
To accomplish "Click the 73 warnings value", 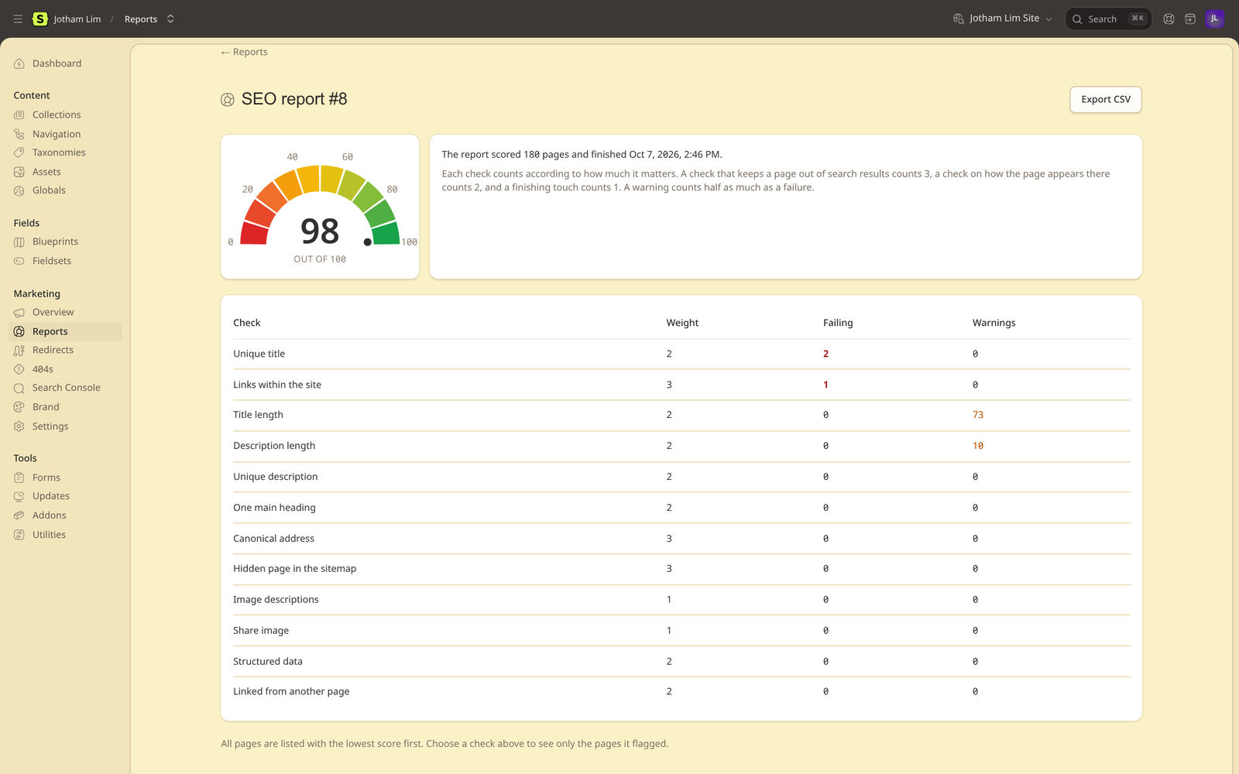I will tap(978, 415).
